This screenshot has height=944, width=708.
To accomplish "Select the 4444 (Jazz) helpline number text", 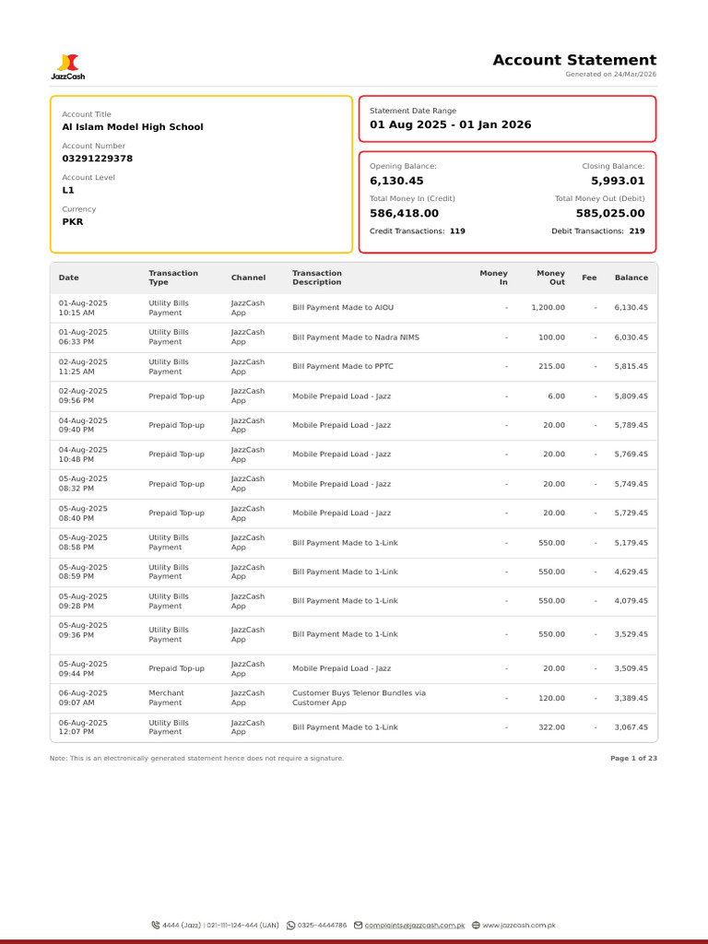I will [x=182, y=926].
